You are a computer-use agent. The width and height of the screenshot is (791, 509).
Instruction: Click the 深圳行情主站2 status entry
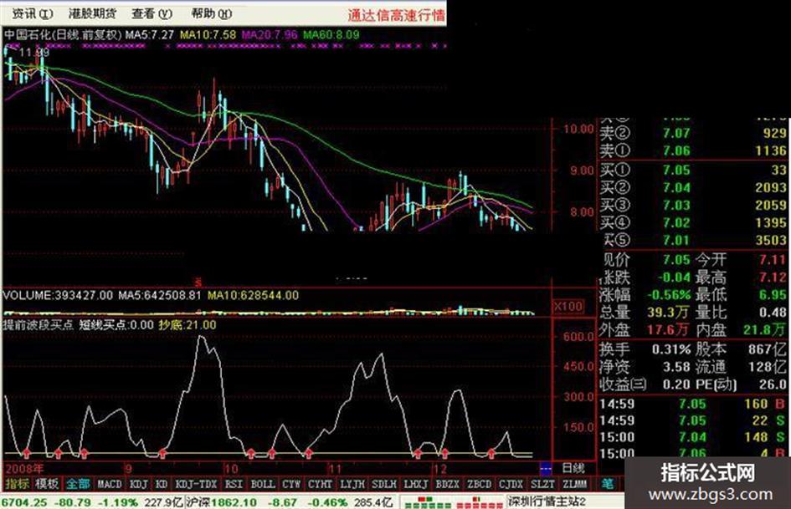coord(547,502)
